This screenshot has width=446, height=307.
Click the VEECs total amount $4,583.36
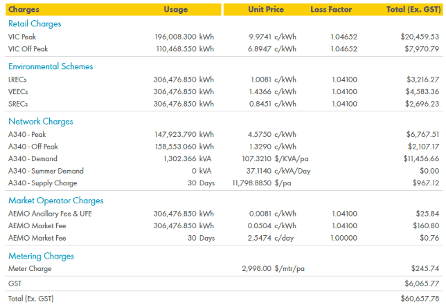point(422,92)
